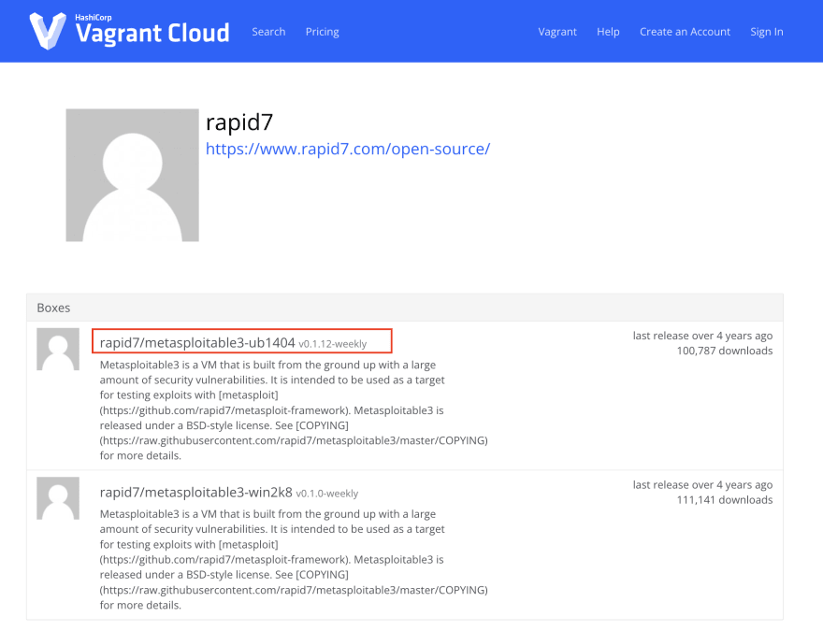Click last release text for win2k8 box
Screen dimensions: 823x631
(702, 485)
